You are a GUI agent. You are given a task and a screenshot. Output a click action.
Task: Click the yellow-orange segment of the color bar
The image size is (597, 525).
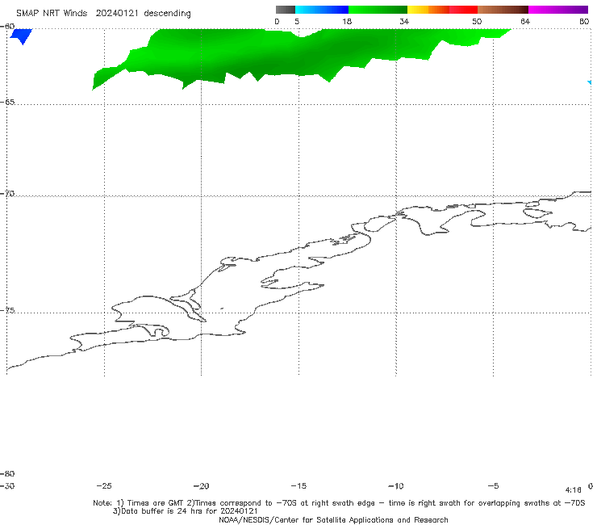[428, 10]
